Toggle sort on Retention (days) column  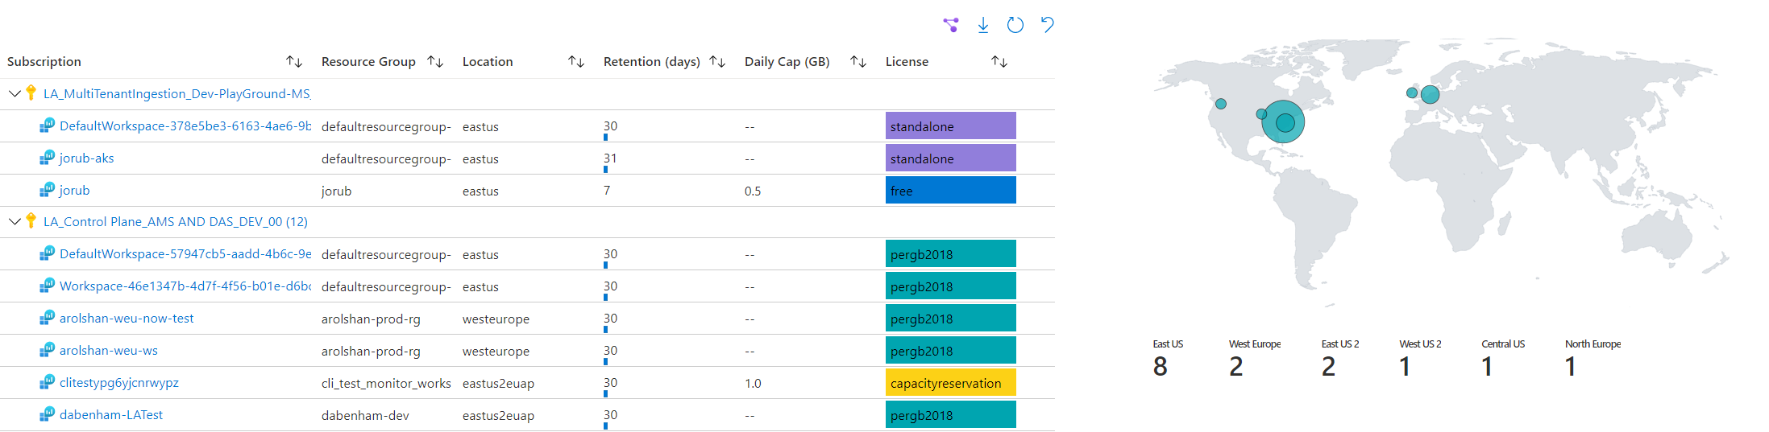tap(717, 61)
